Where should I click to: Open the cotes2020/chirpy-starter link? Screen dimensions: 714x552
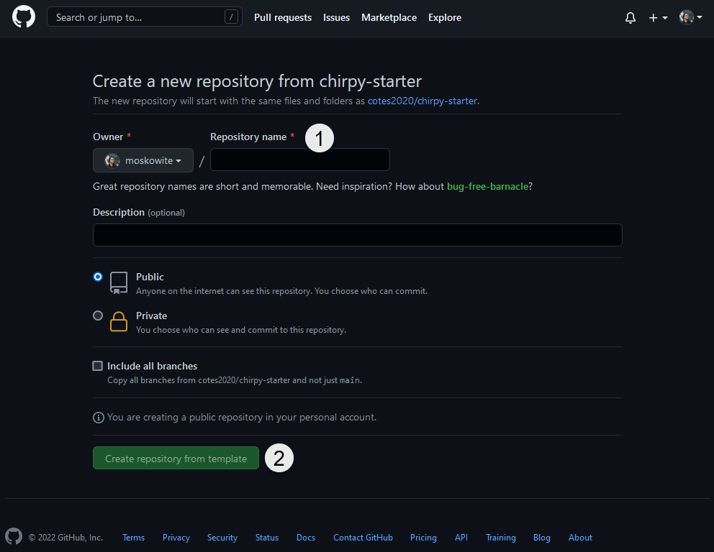pyautogui.click(x=422, y=101)
